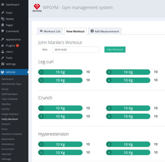This screenshot has height=162, width=165.
Task: Click the Appearance brush icon
Action: pos(3,39)
